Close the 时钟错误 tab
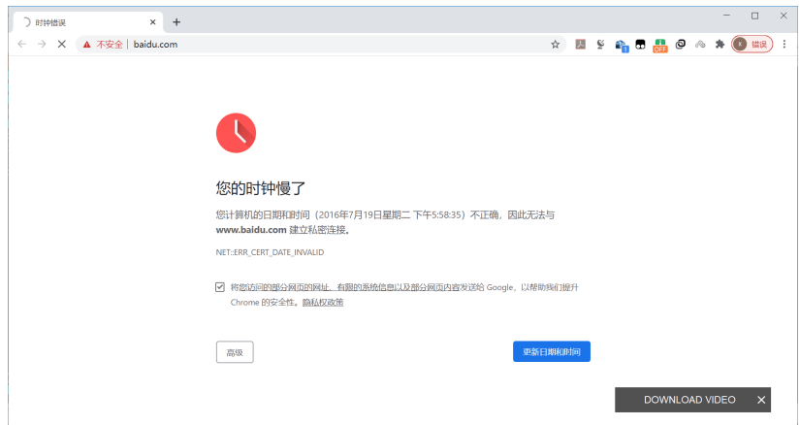800x425 pixels. [x=152, y=22]
